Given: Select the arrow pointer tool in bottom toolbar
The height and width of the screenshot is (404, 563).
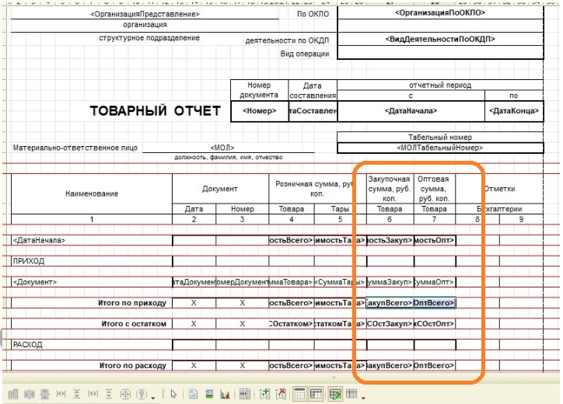Looking at the screenshot, I should (175, 394).
